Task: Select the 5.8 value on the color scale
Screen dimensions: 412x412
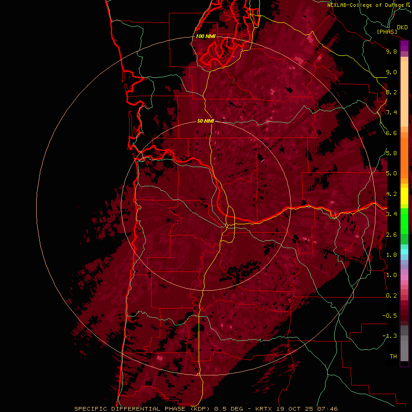Action: click(391, 153)
